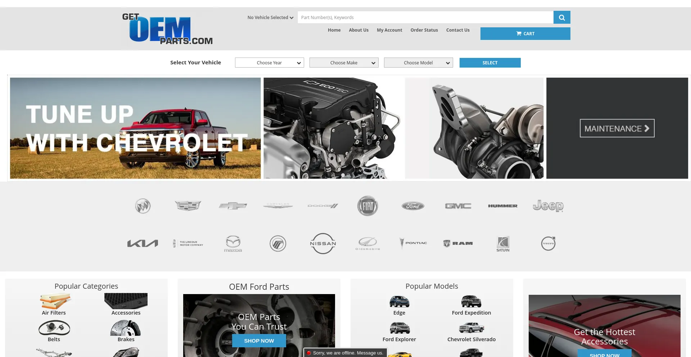Open the About Us menu item
The height and width of the screenshot is (357, 691).
358,30
